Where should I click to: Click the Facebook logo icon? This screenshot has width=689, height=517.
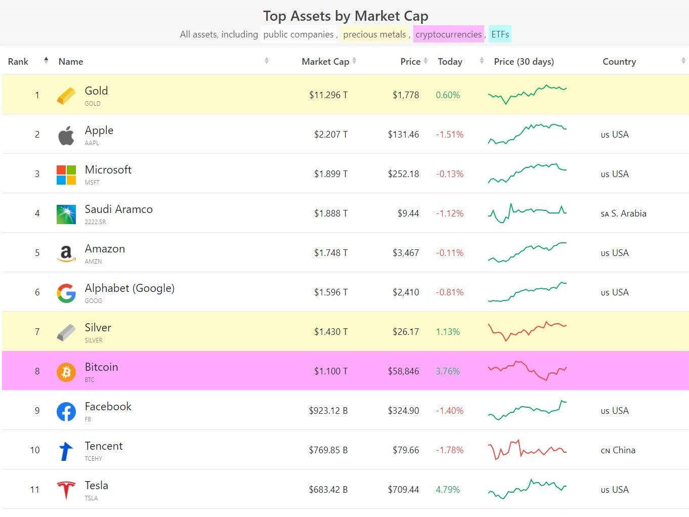tap(66, 411)
